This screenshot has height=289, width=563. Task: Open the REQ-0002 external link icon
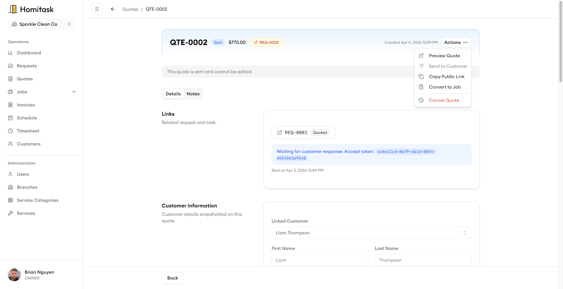click(280, 132)
